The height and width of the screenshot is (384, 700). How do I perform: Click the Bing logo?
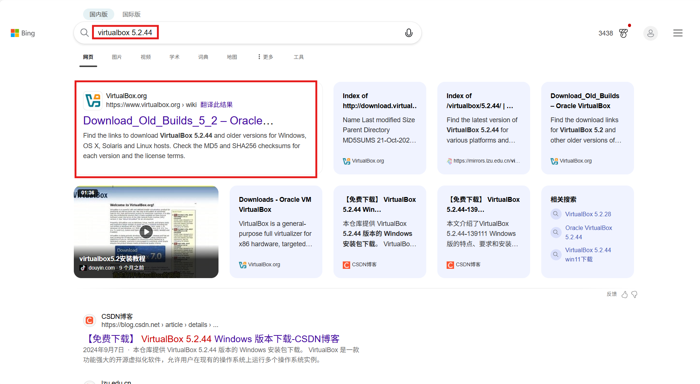(23, 33)
